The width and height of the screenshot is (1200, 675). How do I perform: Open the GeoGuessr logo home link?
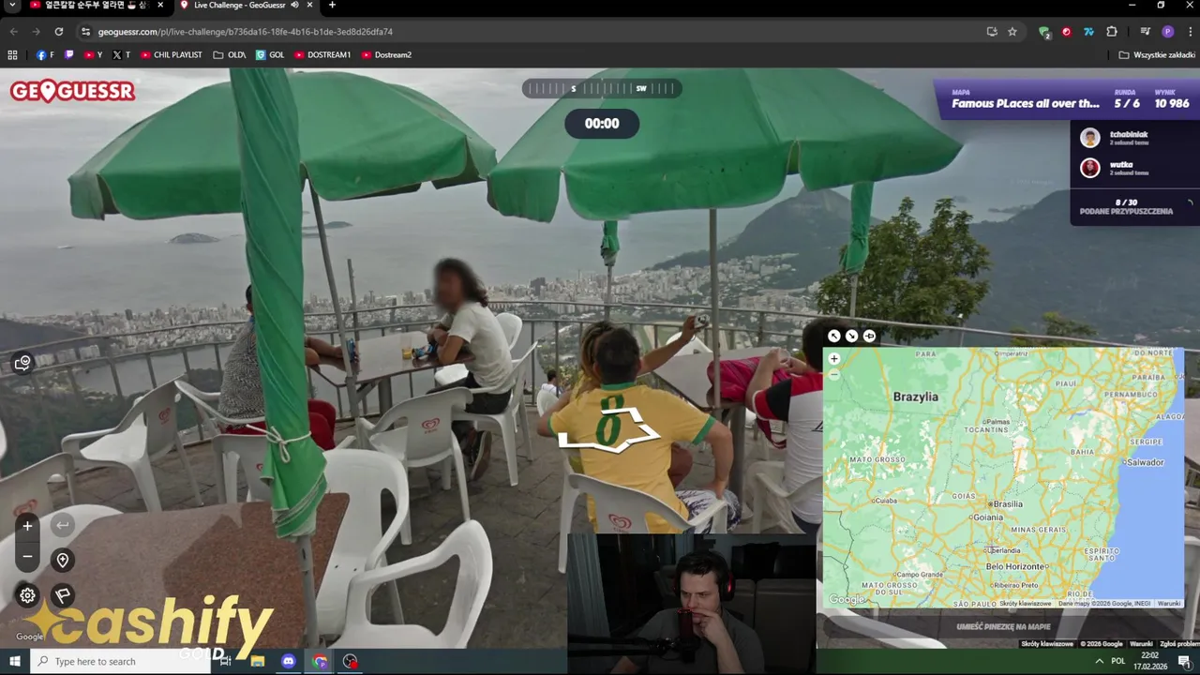(72, 91)
